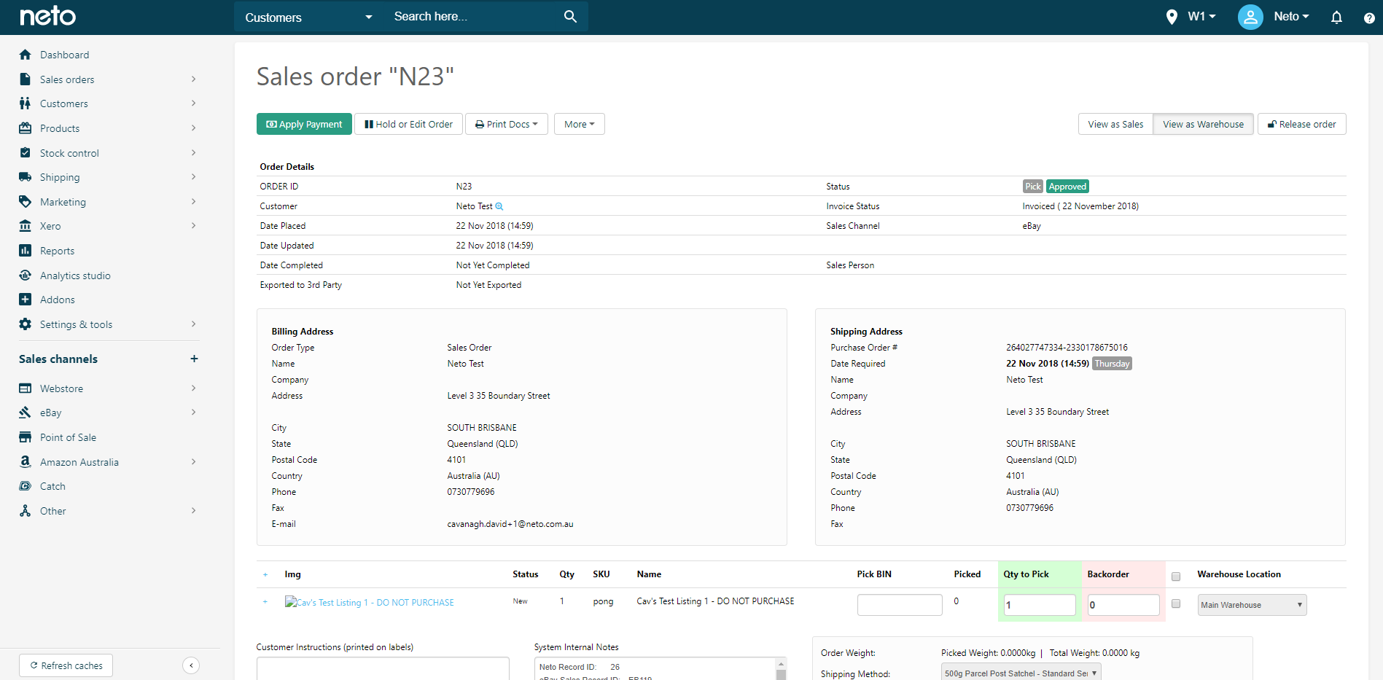Click the eBay gavel icon
1383x680 pixels.
pyautogui.click(x=26, y=413)
